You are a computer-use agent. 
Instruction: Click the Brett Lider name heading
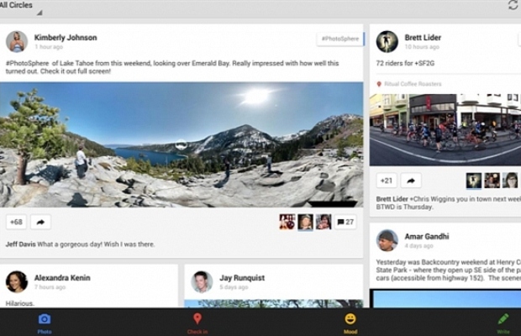[423, 38]
